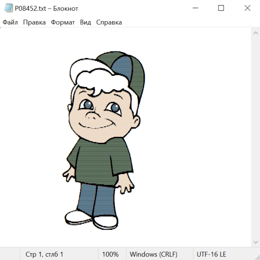This screenshot has width=260, height=260.
Task: Open the Формат menu
Action: tap(63, 23)
